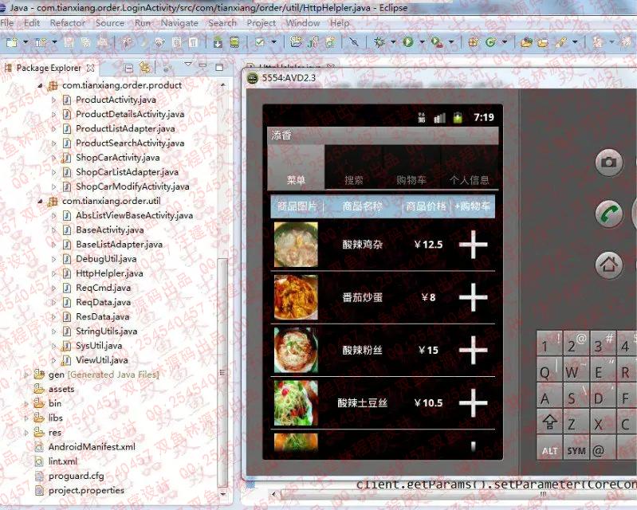Click the 酸辣鸡杂 dish thumbnail
This screenshot has width=637, height=510.
[x=296, y=245]
